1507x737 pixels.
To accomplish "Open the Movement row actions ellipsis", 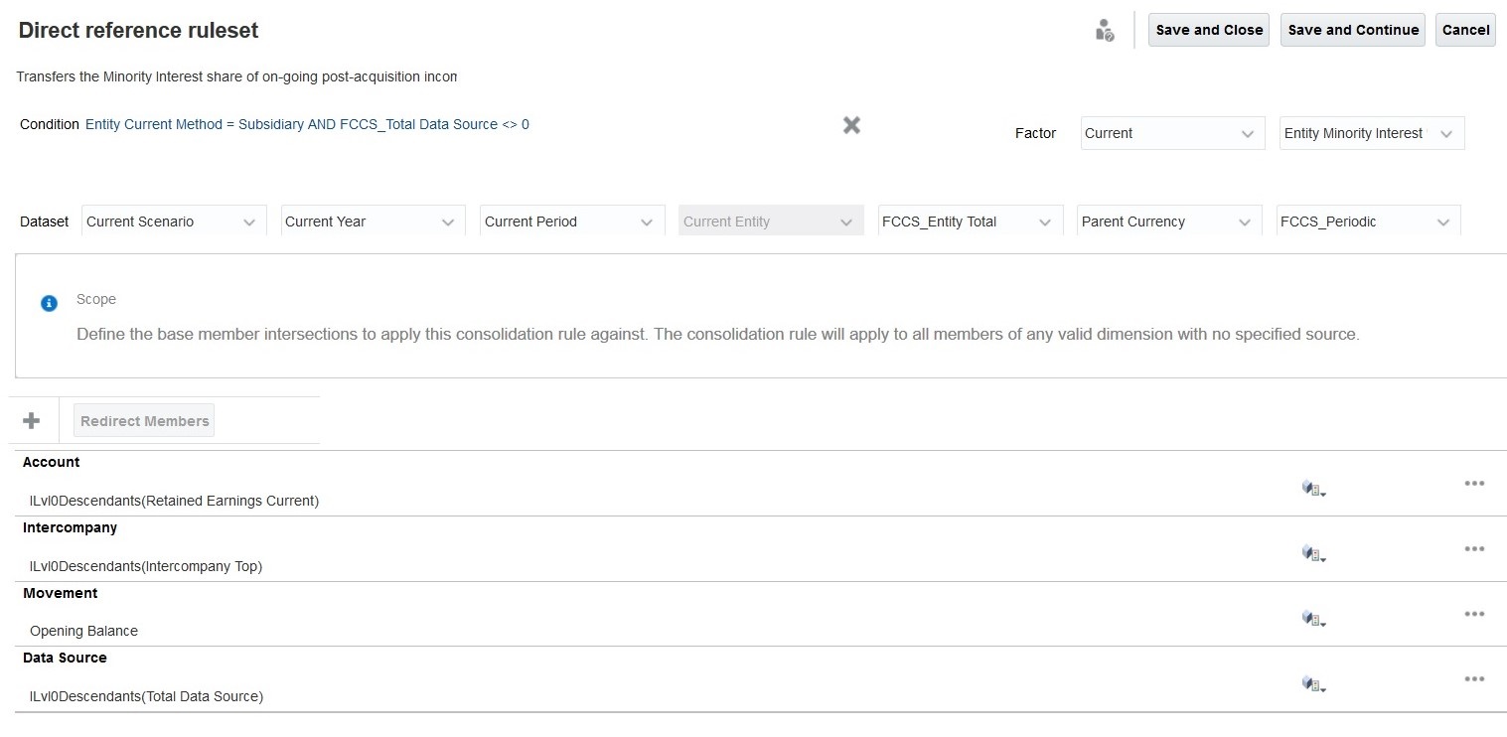I will point(1474,614).
